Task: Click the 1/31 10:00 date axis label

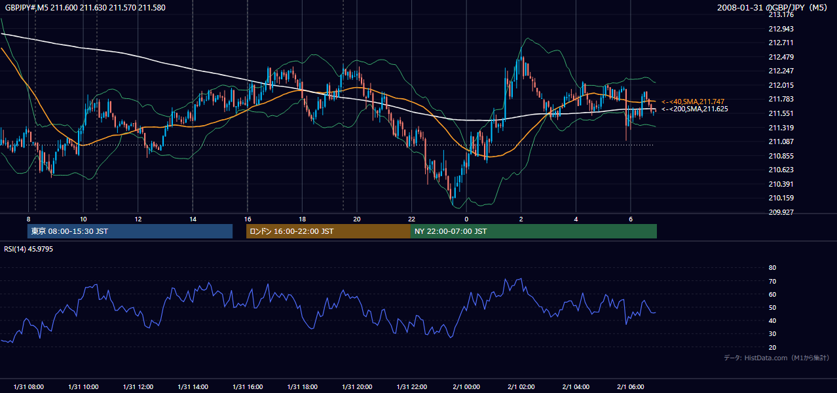Action: (x=83, y=387)
